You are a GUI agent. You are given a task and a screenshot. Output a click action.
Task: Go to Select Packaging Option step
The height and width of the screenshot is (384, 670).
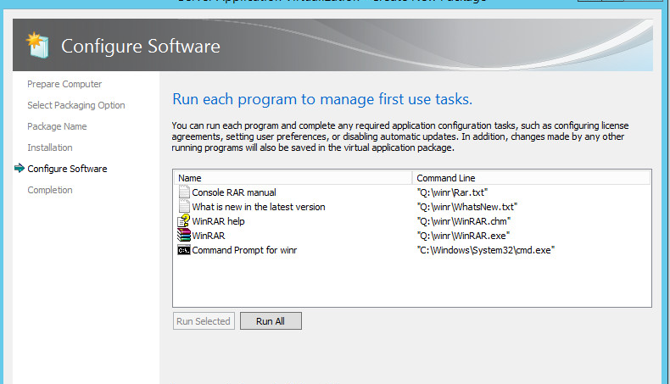tap(76, 105)
